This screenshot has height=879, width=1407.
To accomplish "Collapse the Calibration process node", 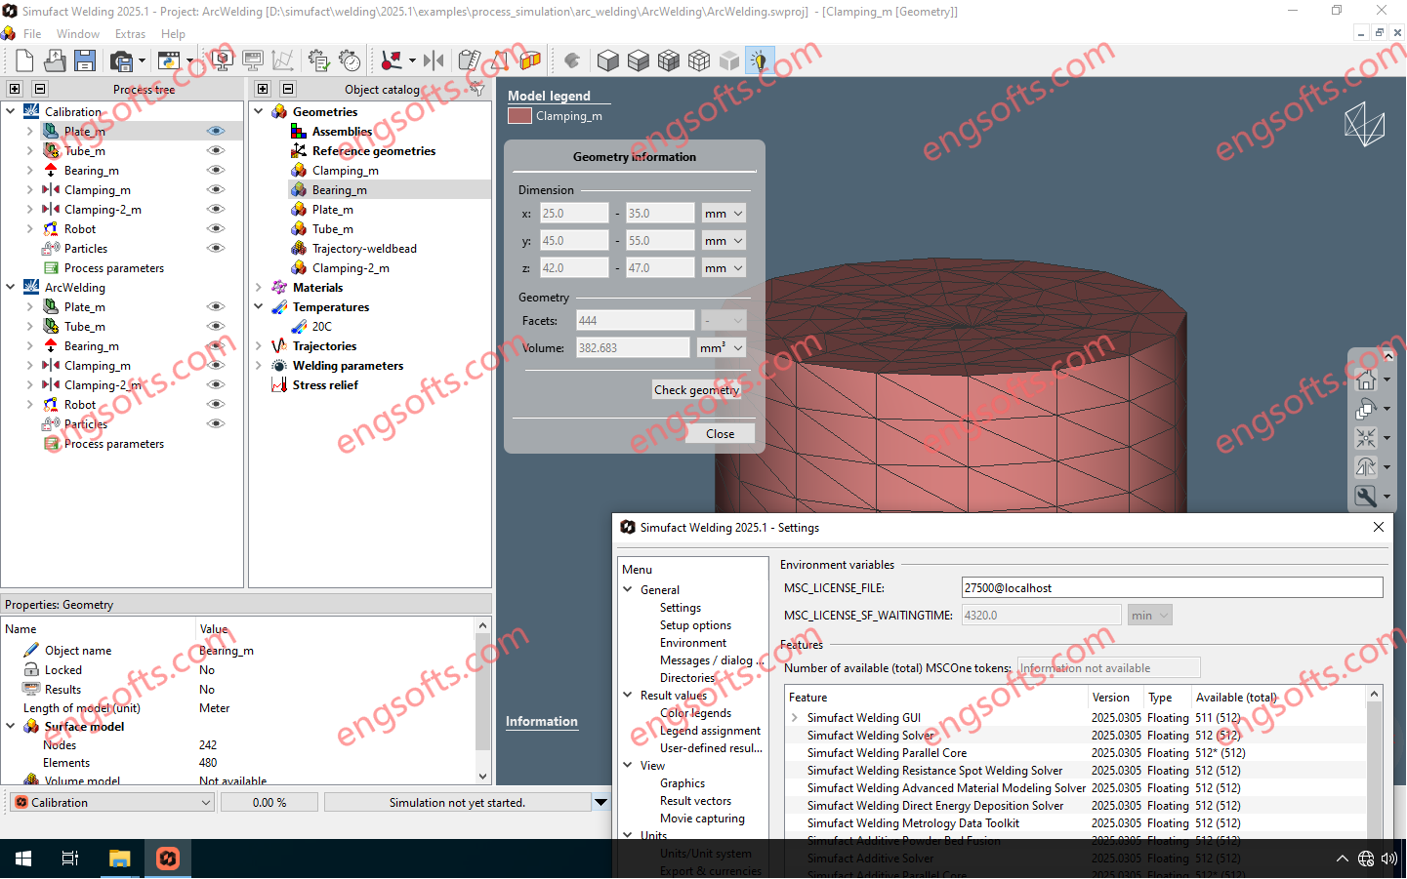I will point(11,111).
